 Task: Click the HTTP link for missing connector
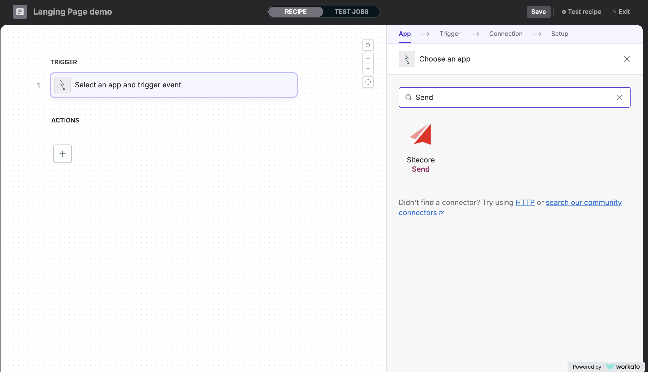coord(525,202)
